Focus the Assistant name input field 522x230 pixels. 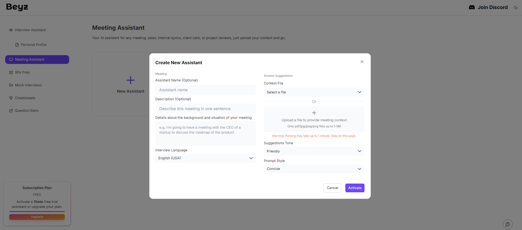coord(205,90)
